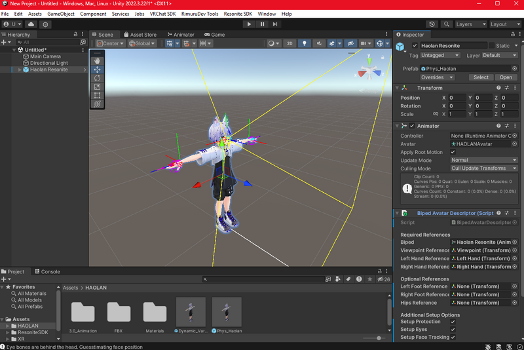Click the Undo History icon
The image size is (524, 350).
pyautogui.click(x=433, y=24)
